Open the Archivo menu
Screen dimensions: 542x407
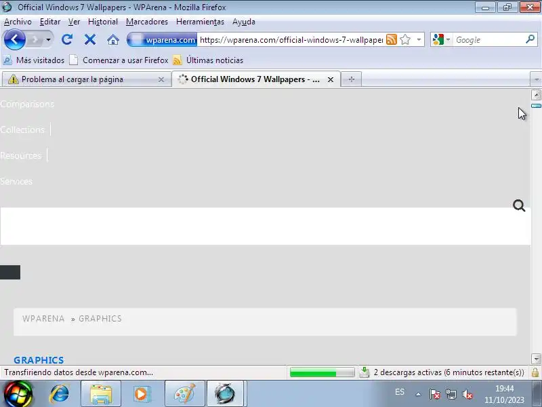point(18,22)
